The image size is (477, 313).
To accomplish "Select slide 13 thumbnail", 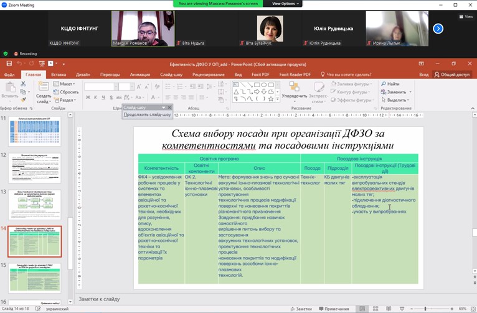I will point(35,205).
